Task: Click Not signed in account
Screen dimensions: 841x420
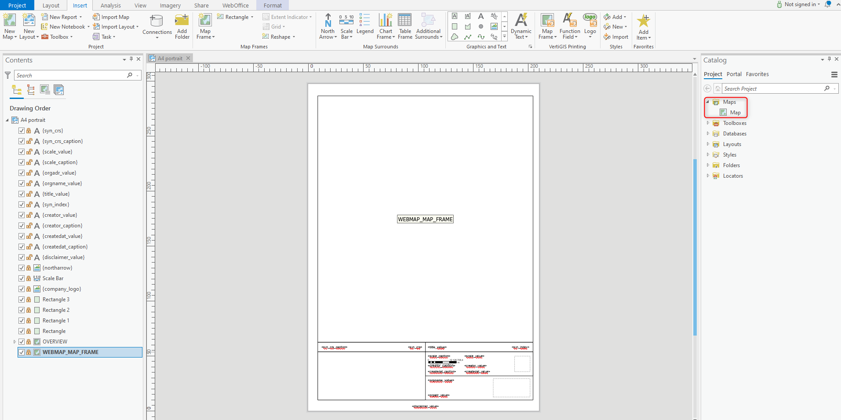Action: point(798,4)
